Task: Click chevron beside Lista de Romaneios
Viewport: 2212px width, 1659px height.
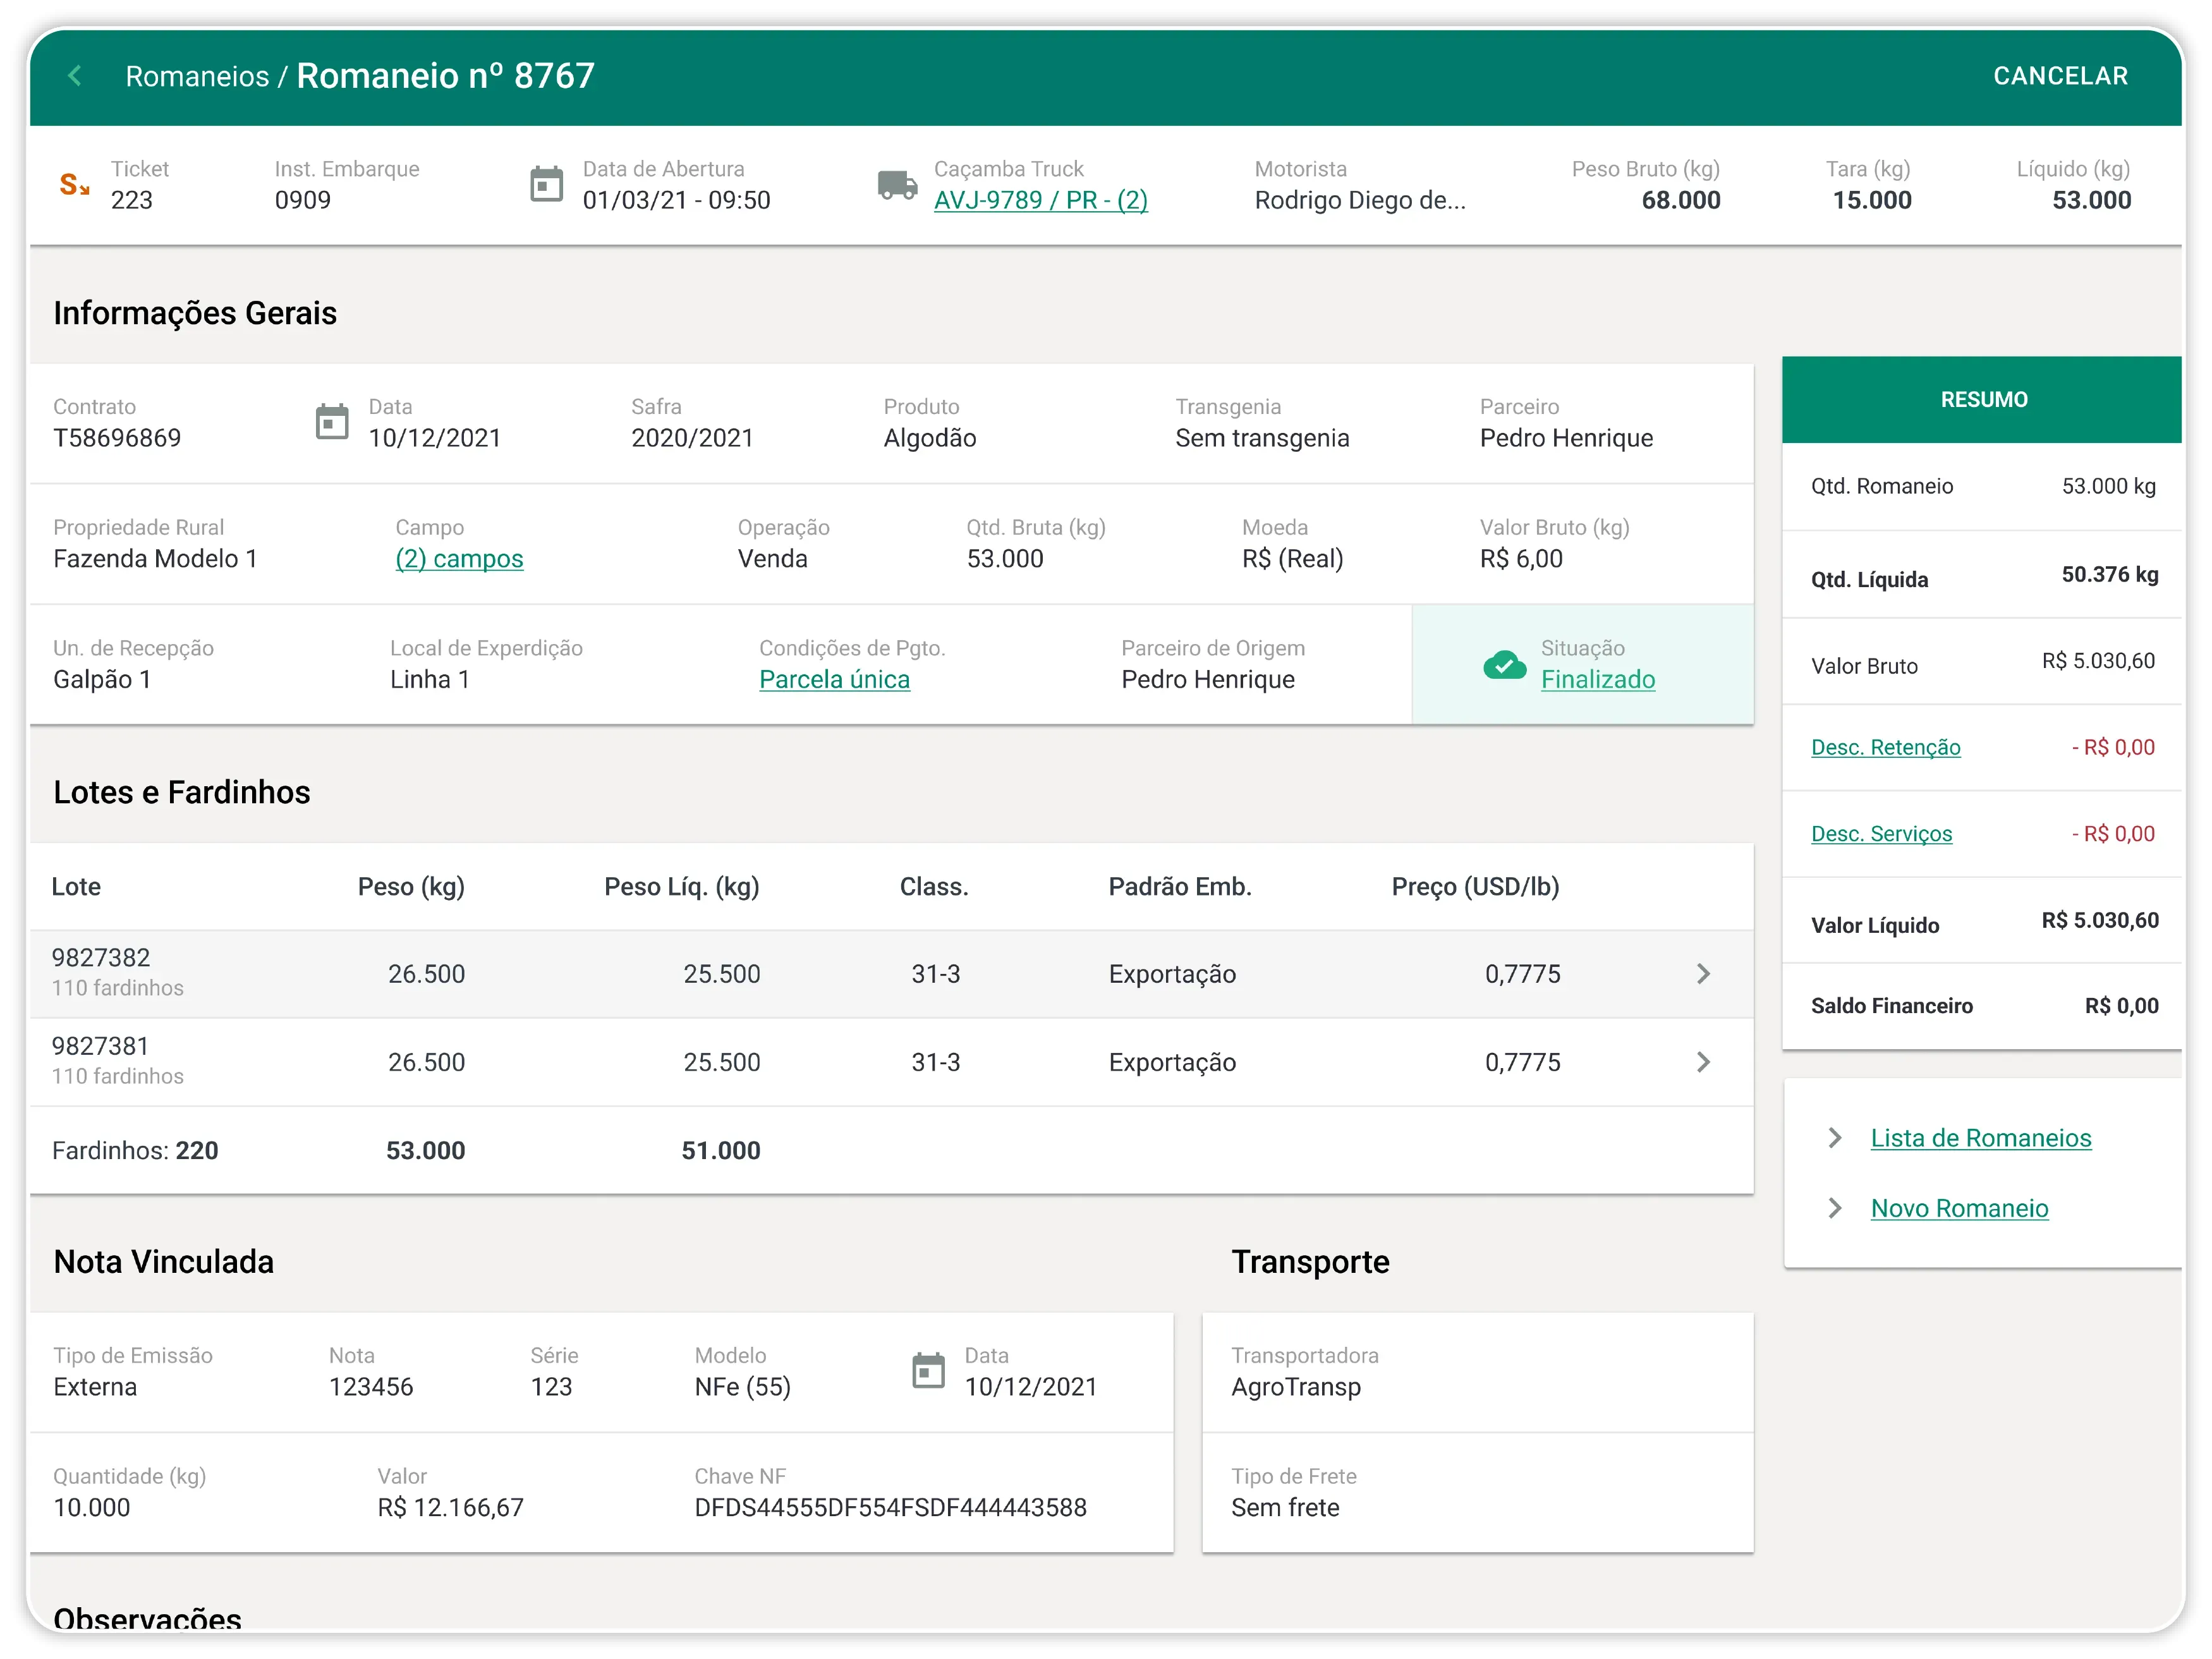Action: [1835, 1138]
